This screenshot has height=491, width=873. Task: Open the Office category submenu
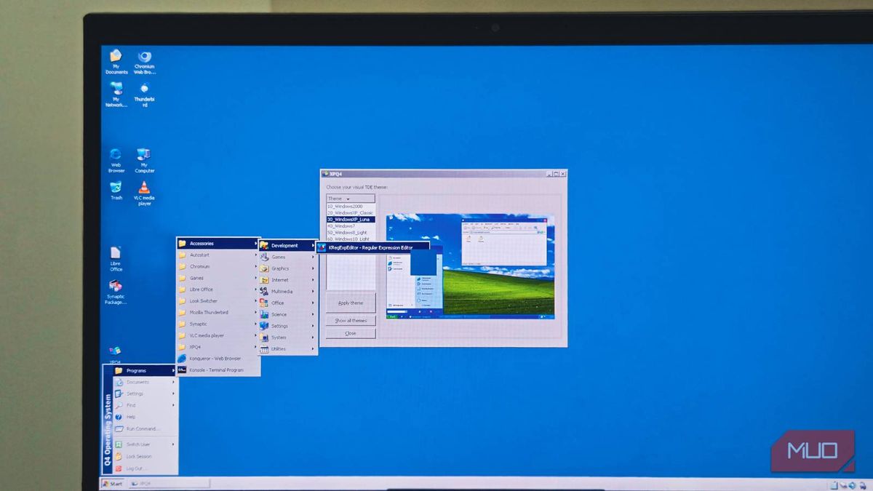(288, 303)
